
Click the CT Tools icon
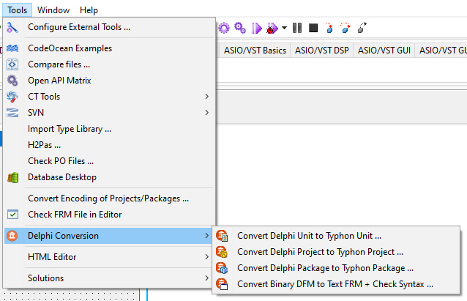(x=12, y=97)
